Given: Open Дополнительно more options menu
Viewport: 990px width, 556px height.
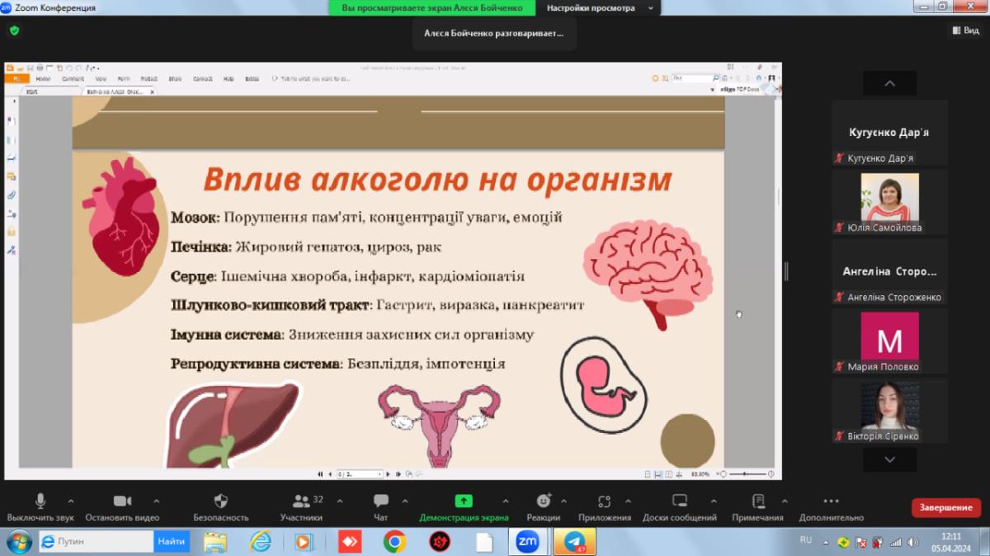Looking at the screenshot, I should 831,502.
